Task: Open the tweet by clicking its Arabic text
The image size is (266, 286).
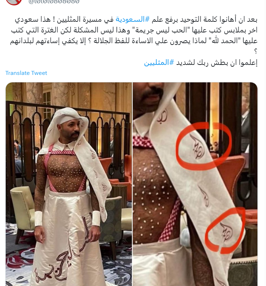Action: (x=134, y=41)
